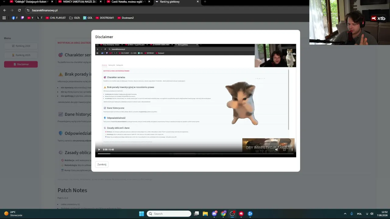The height and width of the screenshot is (219, 390).
Task: Close the NIEMCY SABOTUJĄ tab
Action: (x=101, y=2)
